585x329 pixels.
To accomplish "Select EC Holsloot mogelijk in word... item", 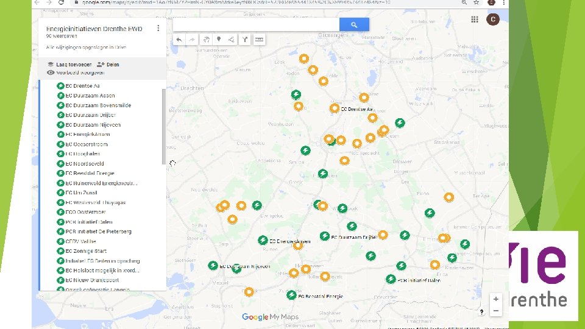I will 102,271.
